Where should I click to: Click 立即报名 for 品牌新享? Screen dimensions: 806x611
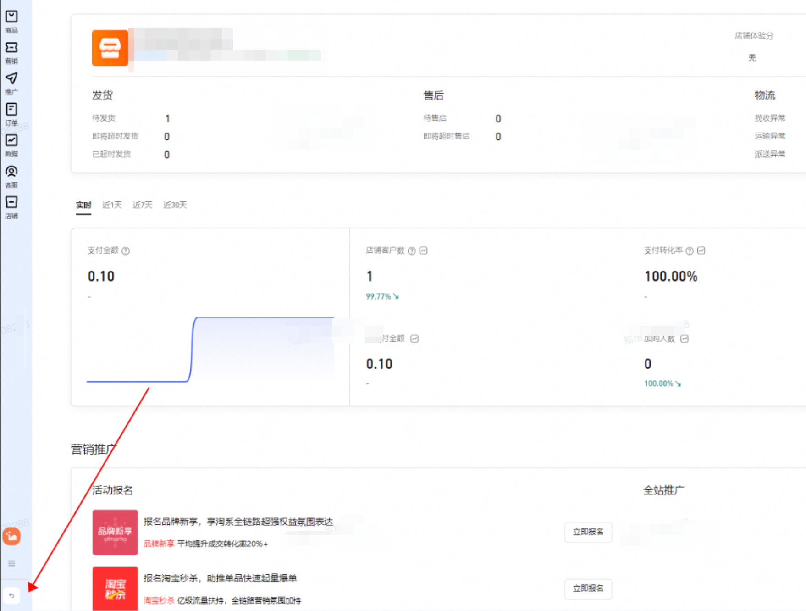[x=588, y=532]
